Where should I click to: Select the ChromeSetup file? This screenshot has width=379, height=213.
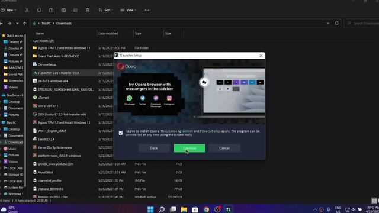click(47, 64)
